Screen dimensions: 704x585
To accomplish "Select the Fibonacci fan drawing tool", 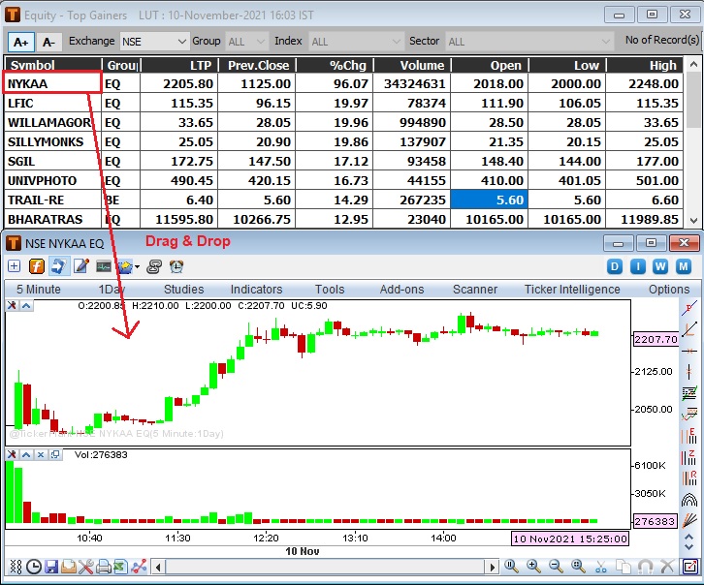I will [689, 520].
